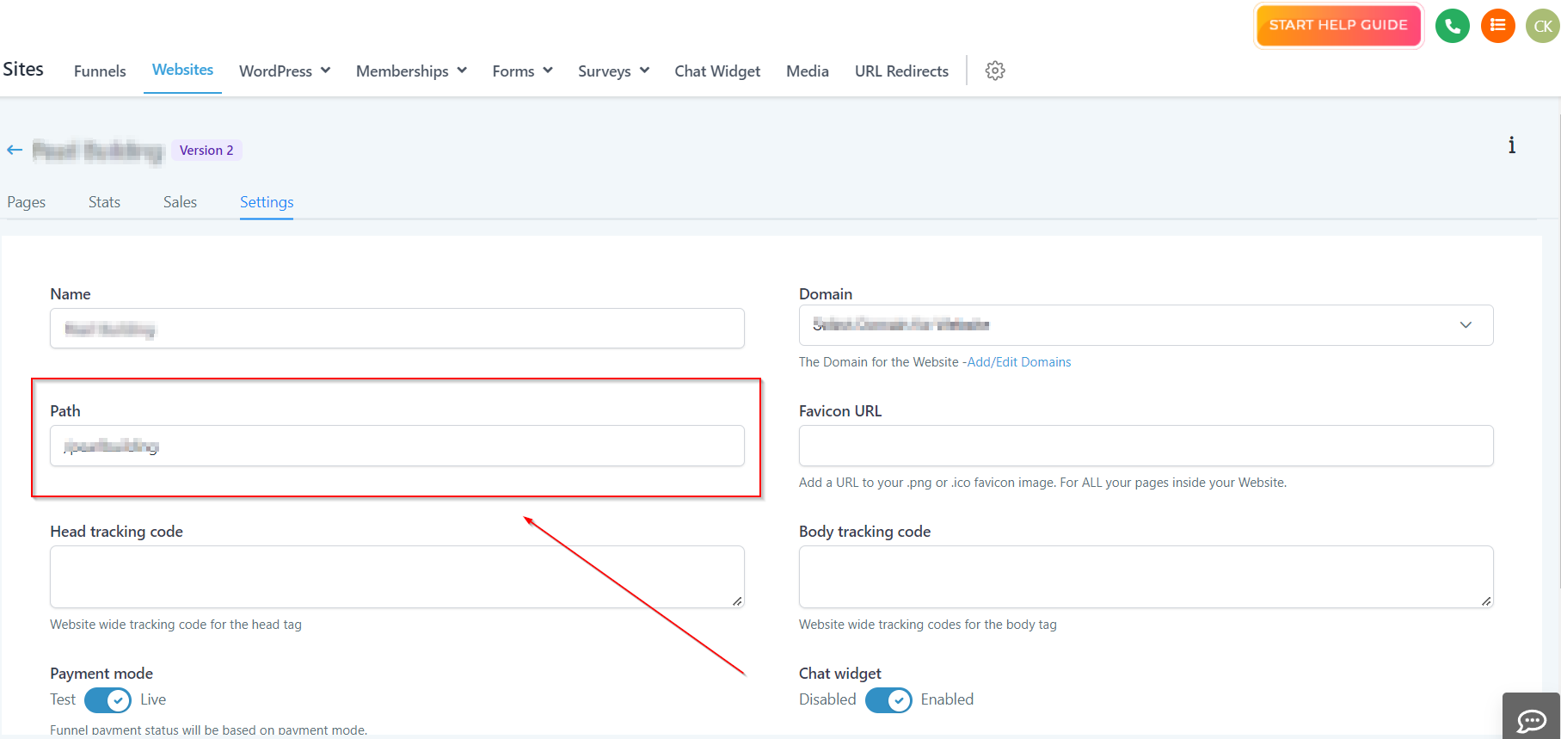This screenshot has height=739, width=1561.
Task: Expand the WordPress menu dropdown
Action: [x=285, y=71]
